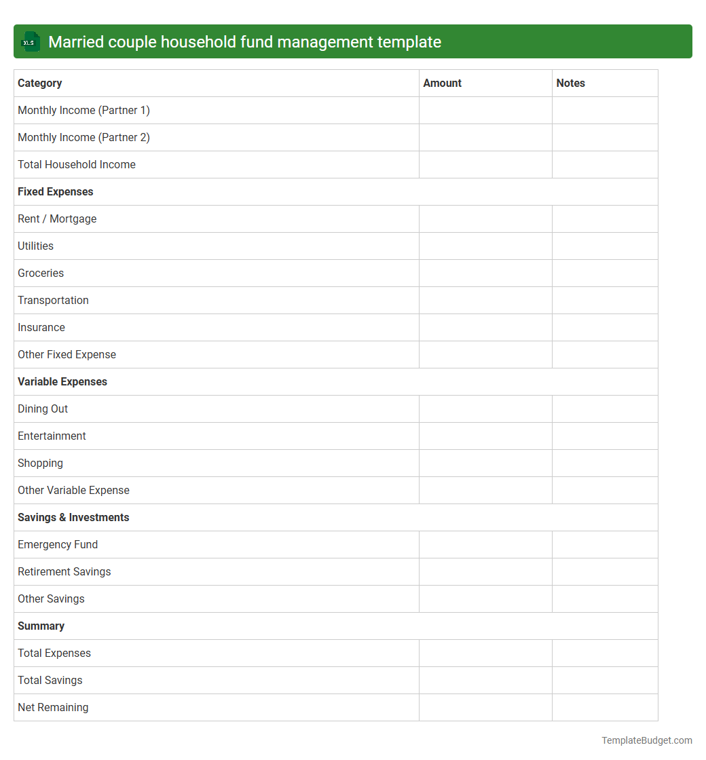Screen dimensions: 706x760
Task: Click the Monthly Income (Partner 2) amount cell
Action: (x=485, y=137)
